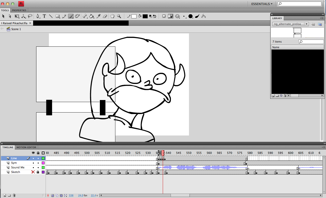This screenshot has height=198, width=326.
Task: Open the Essentials workspace dropdown
Action: pos(262,4)
